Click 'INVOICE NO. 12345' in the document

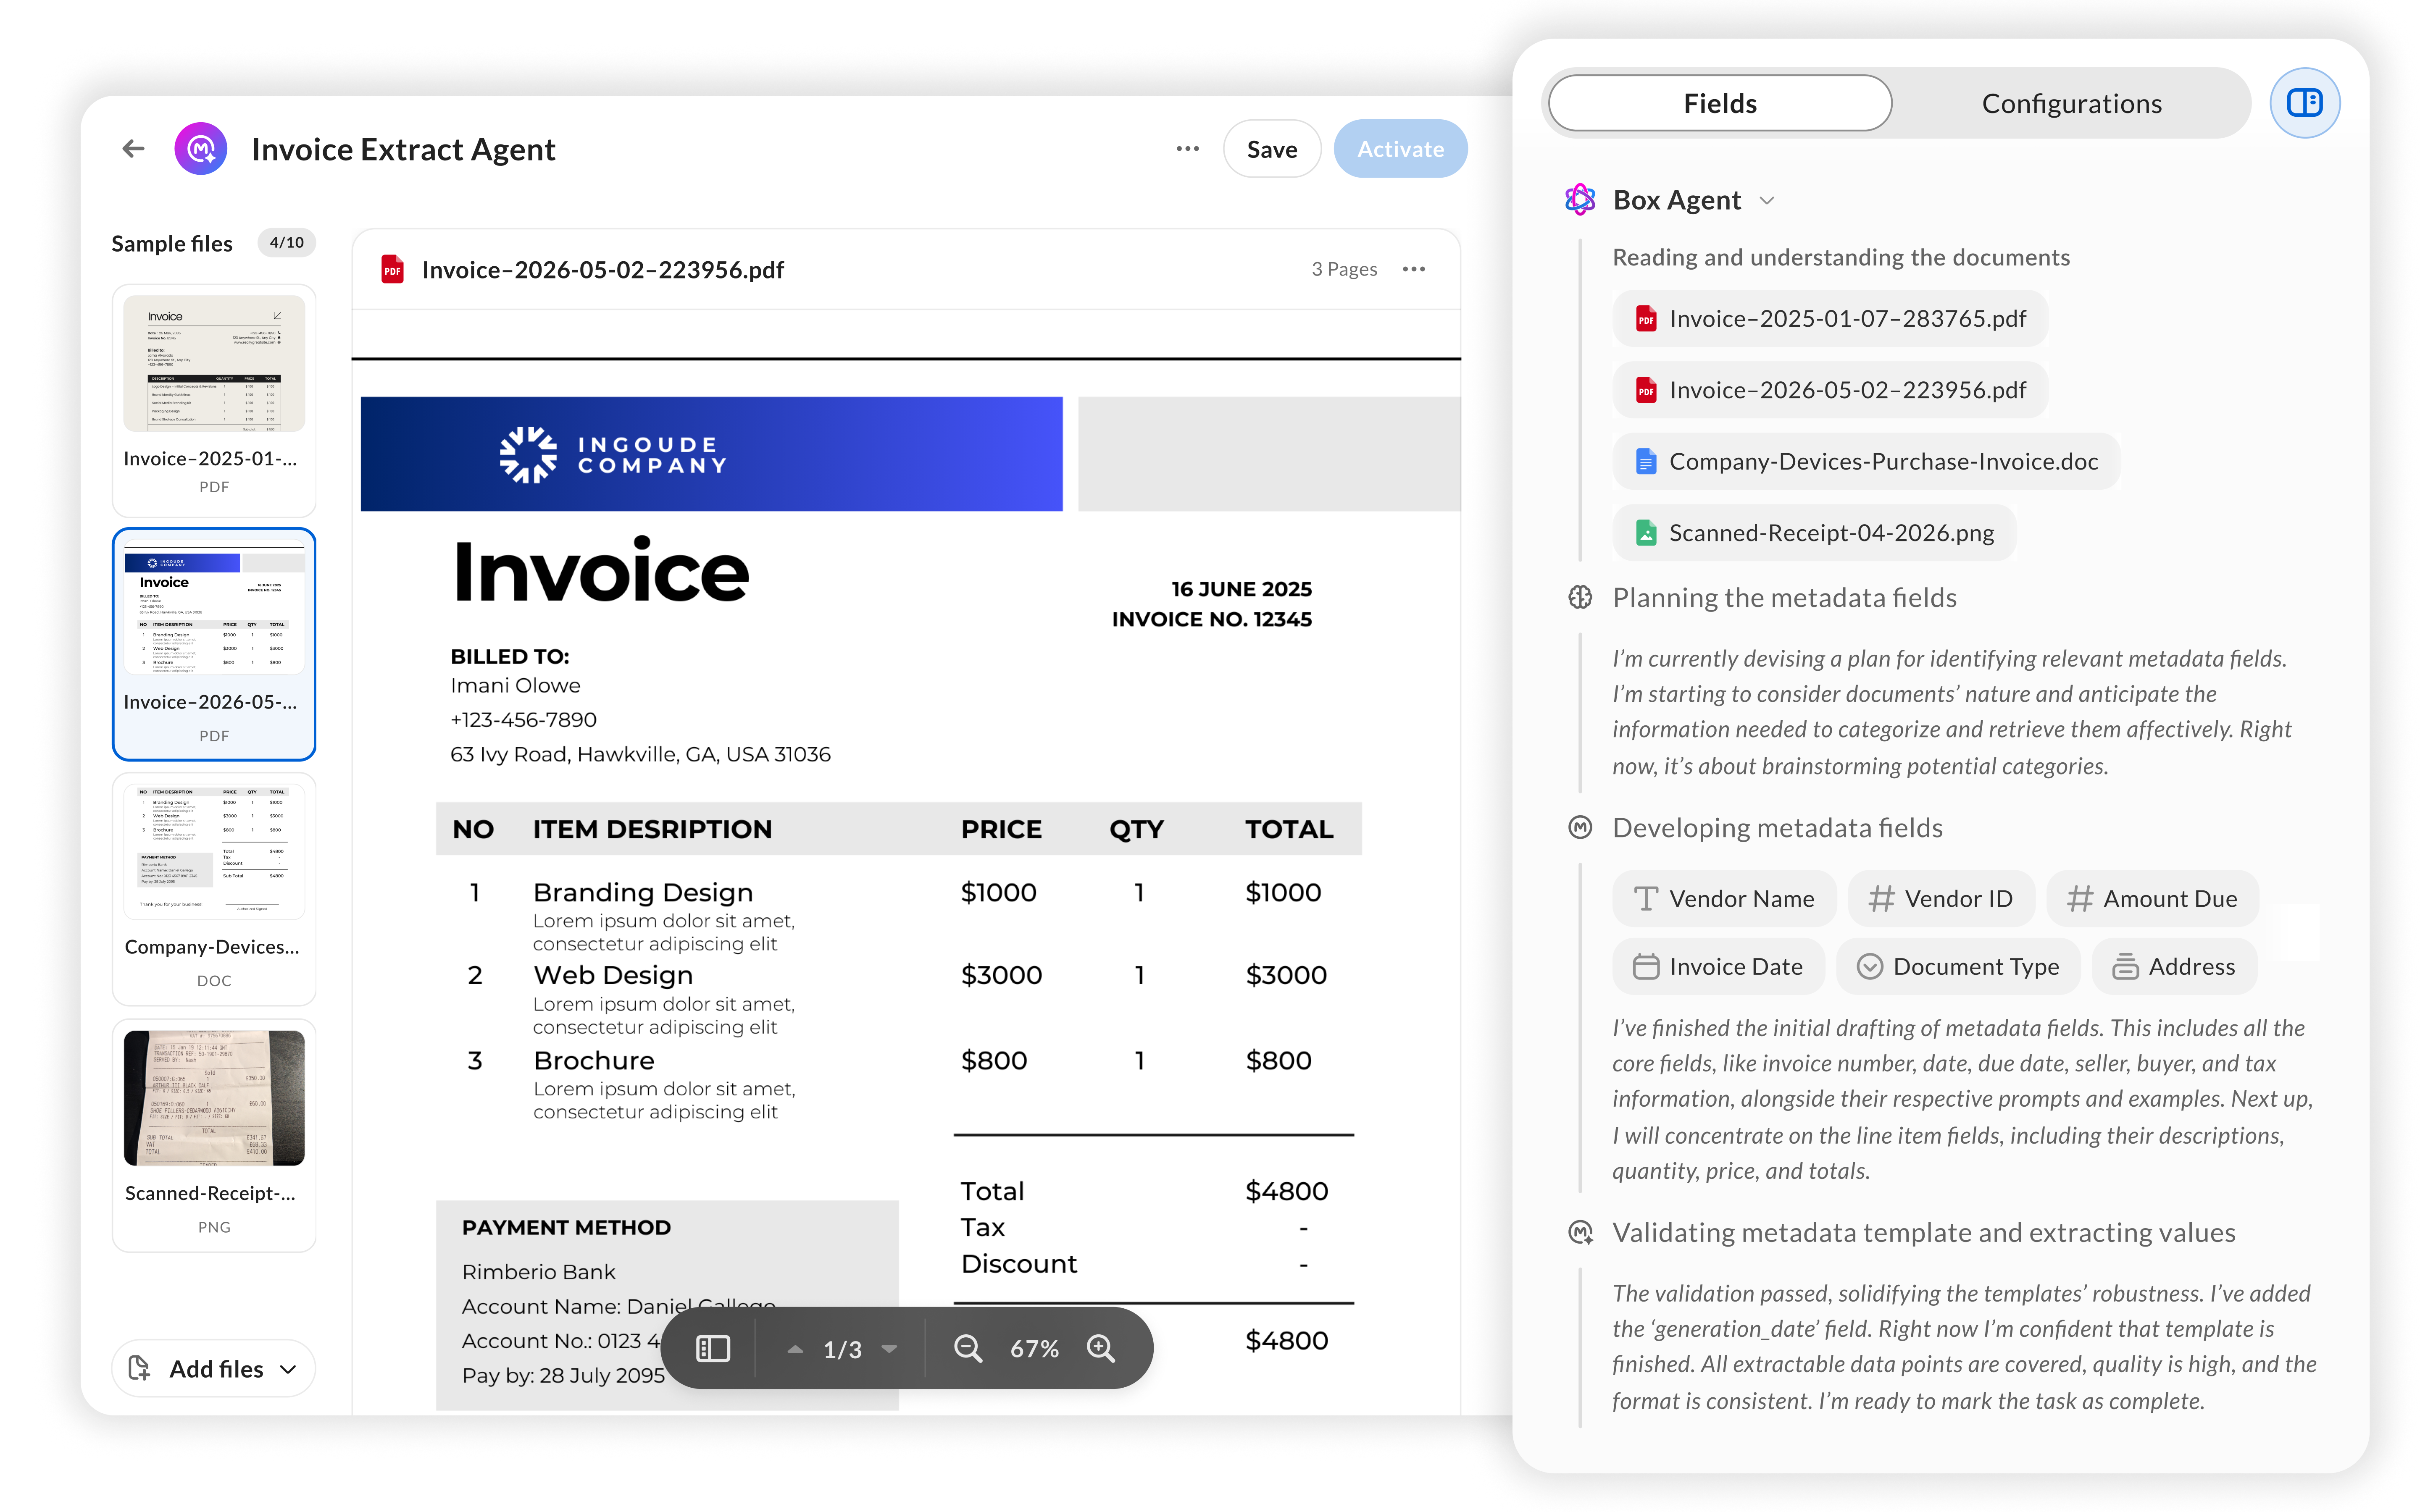pos(1212,619)
